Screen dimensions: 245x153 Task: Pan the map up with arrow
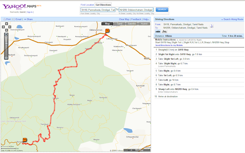pyautogui.click(x=6, y=24)
